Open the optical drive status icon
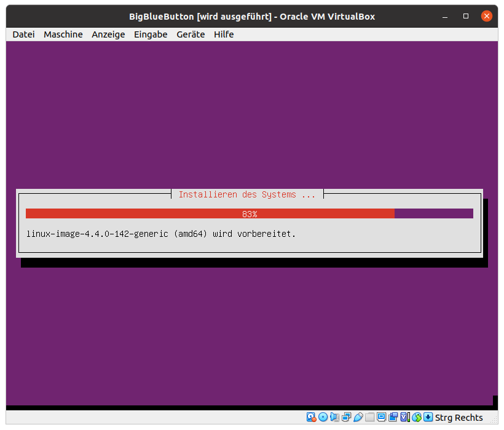This screenshot has height=430, width=504. 323,417
